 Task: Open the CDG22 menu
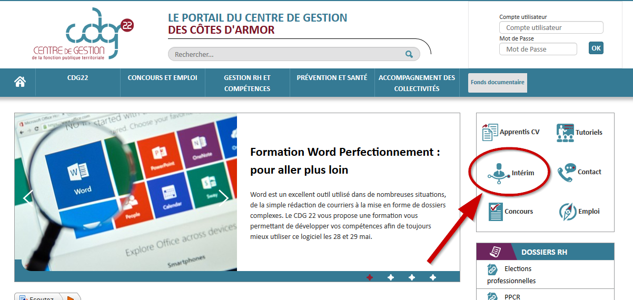[x=77, y=78]
